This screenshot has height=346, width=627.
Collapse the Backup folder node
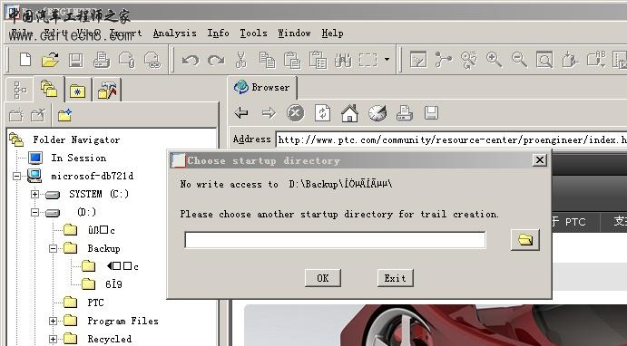click(54, 248)
